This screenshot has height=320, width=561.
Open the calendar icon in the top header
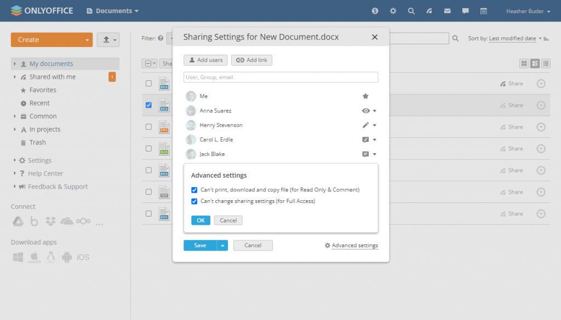483,10
